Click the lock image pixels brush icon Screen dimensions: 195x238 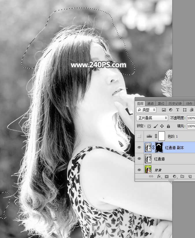[155, 126]
